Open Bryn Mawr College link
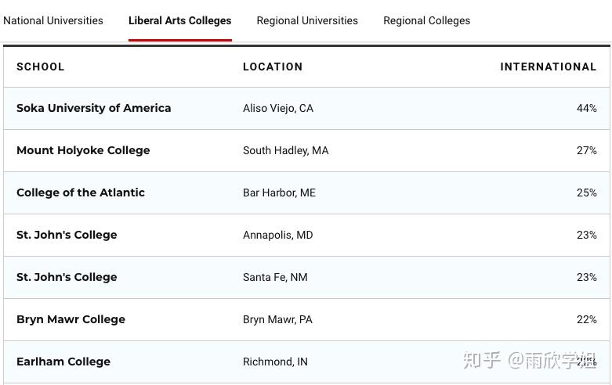The image size is (612, 385). (71, 319)
